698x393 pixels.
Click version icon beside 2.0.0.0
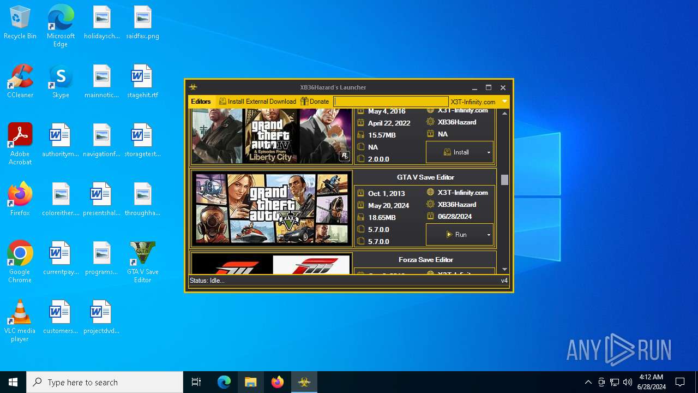click(x=360, y=159)
